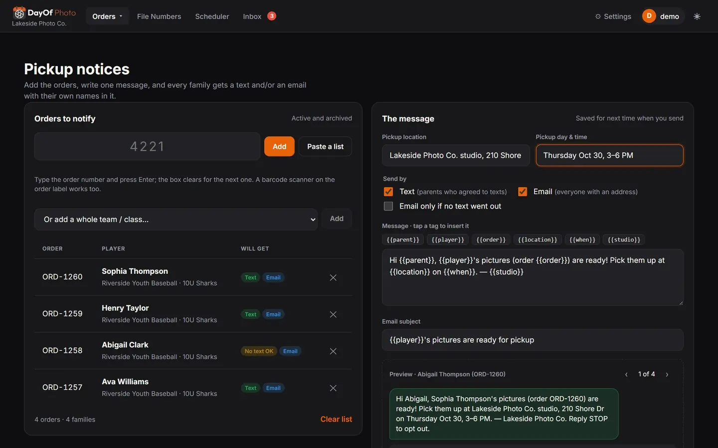Image resolution: width=718 pixels, height=448 pixels.
Task: Click the Add button beside the team dropdown
Action: click(x=337, y=219)
